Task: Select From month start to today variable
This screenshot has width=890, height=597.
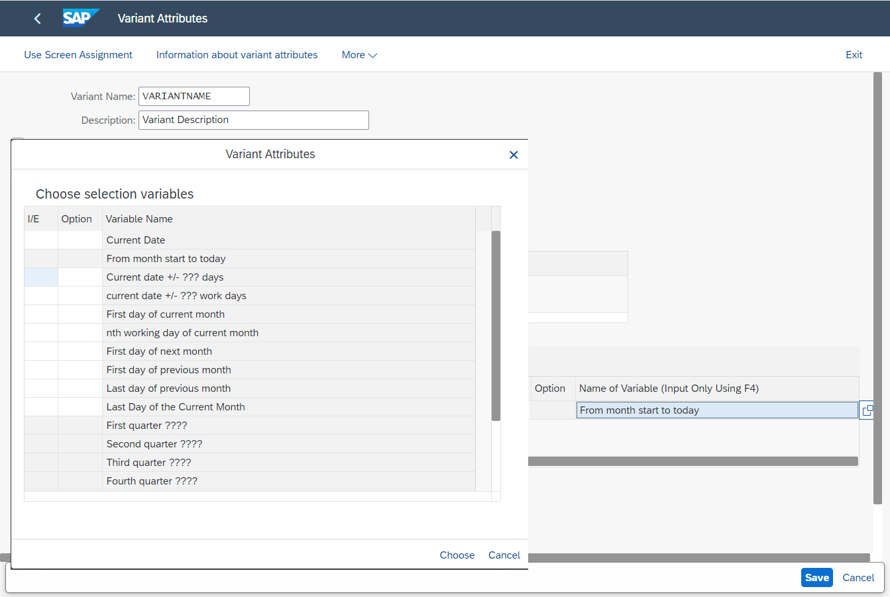Action: 166,258
